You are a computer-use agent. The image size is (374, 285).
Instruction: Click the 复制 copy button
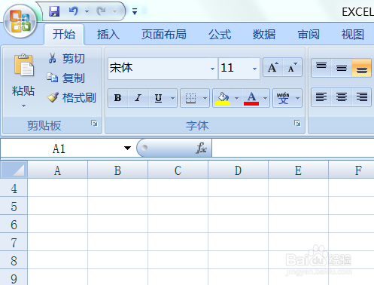[66, 78]
